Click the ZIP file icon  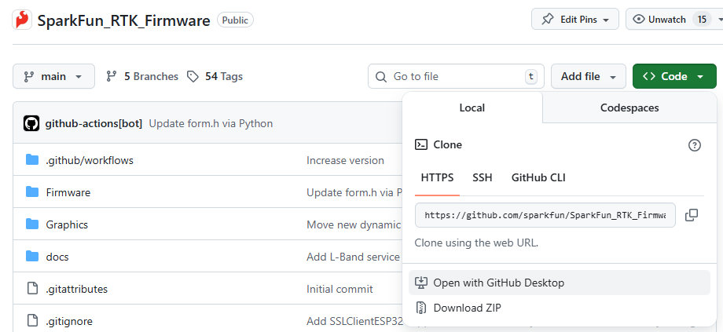pos(421,308)
